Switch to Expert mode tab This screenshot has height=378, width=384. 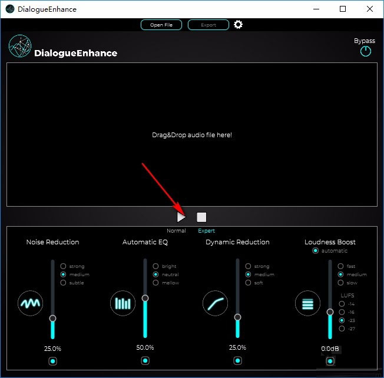pyautogui.click(x=207, y=231)
